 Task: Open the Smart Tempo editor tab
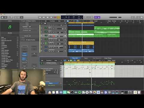pos(108,58)
